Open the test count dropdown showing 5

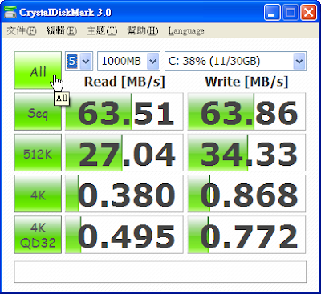point(79,61)
